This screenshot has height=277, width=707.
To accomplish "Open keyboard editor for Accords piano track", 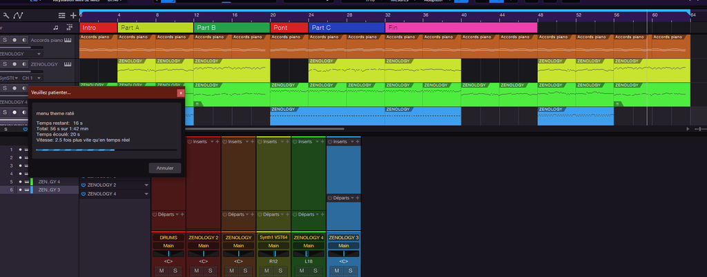I will pyautogui.click(x=68, y=39).
